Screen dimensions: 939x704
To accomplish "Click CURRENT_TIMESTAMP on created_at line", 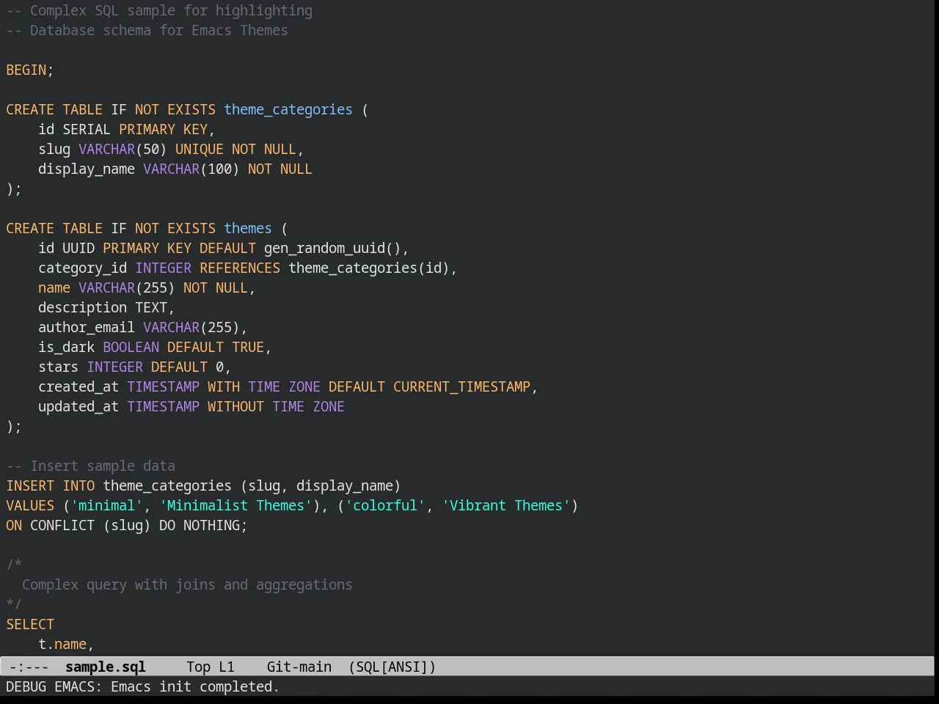I will tap(461, 386).
